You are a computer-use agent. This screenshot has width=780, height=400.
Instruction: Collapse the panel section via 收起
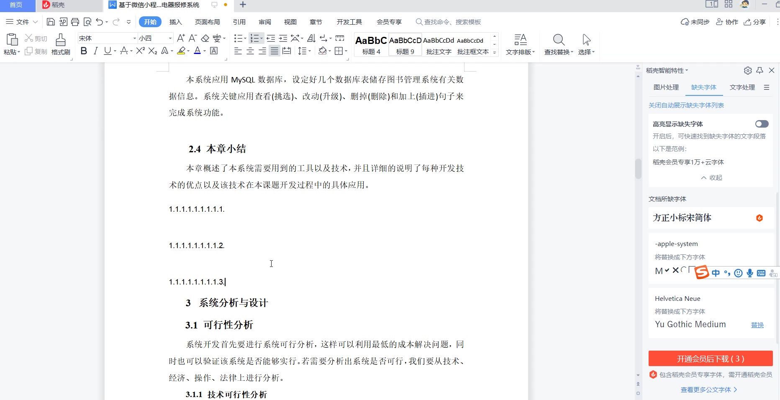(711, 177)
